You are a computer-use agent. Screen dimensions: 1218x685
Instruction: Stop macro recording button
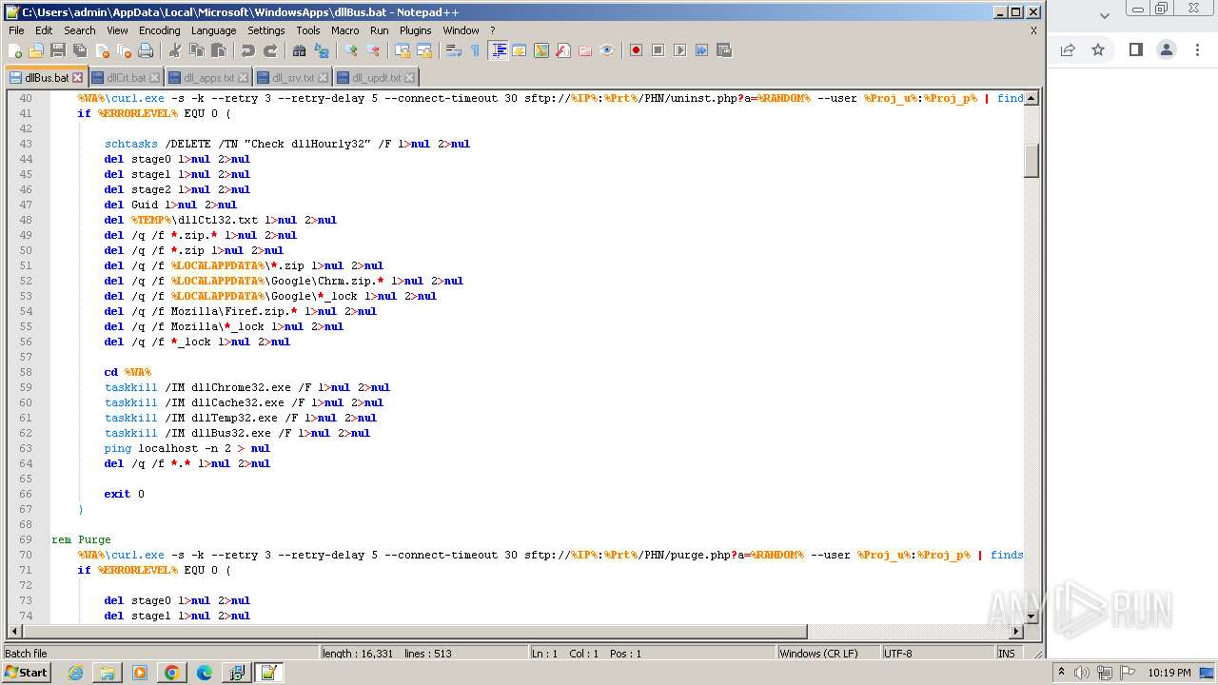(x=658, y=50)
